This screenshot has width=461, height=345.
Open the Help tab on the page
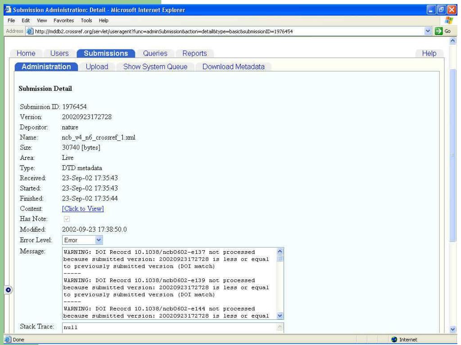coord(429,53)
